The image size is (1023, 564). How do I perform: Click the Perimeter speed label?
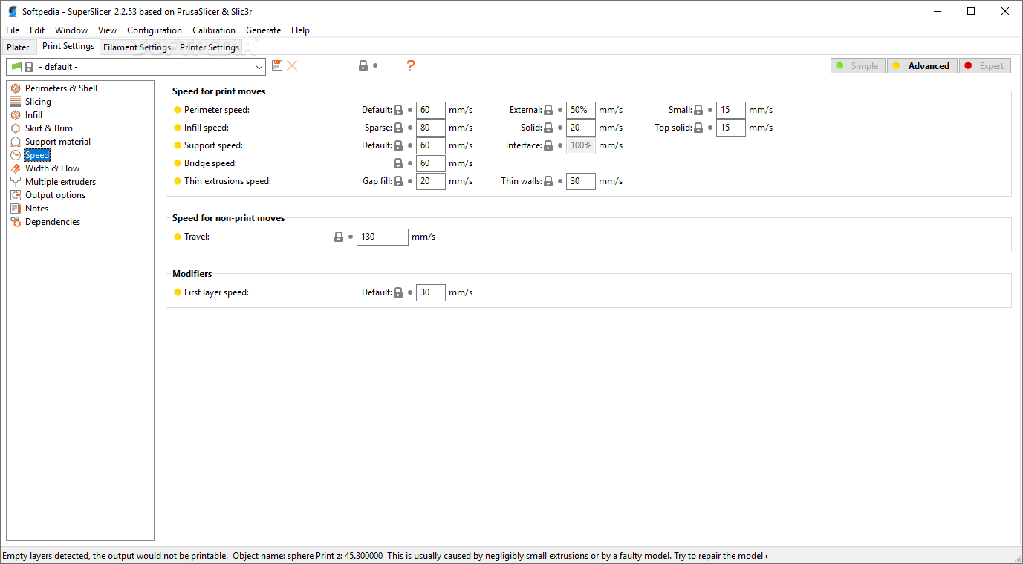pyautogui.click(x=217, y=110)
